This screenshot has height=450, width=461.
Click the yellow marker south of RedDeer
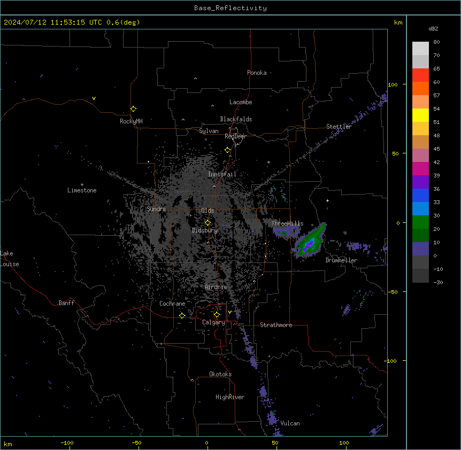pos(227,150)
